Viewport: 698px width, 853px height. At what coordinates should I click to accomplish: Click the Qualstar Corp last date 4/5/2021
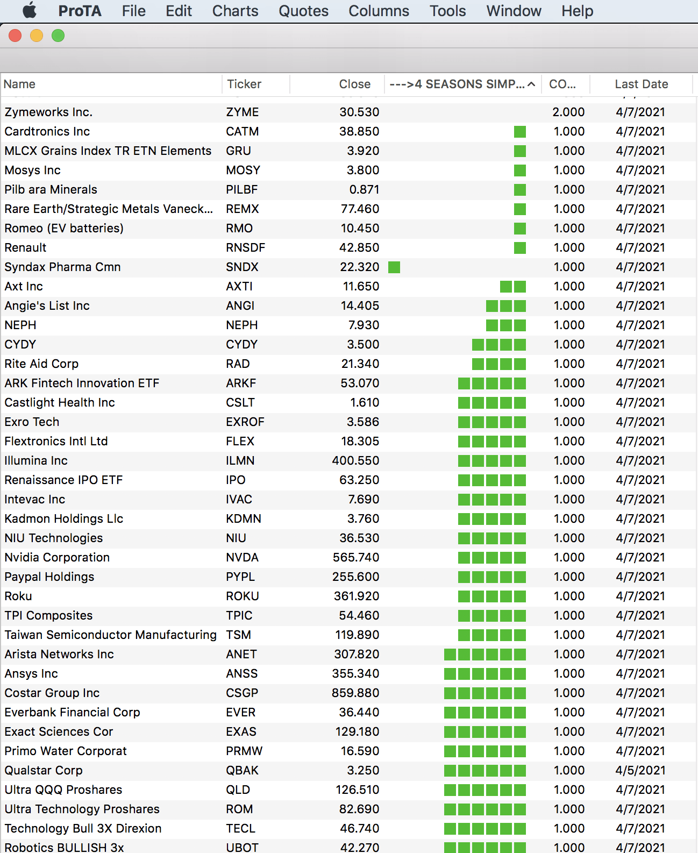click(640, 770)
